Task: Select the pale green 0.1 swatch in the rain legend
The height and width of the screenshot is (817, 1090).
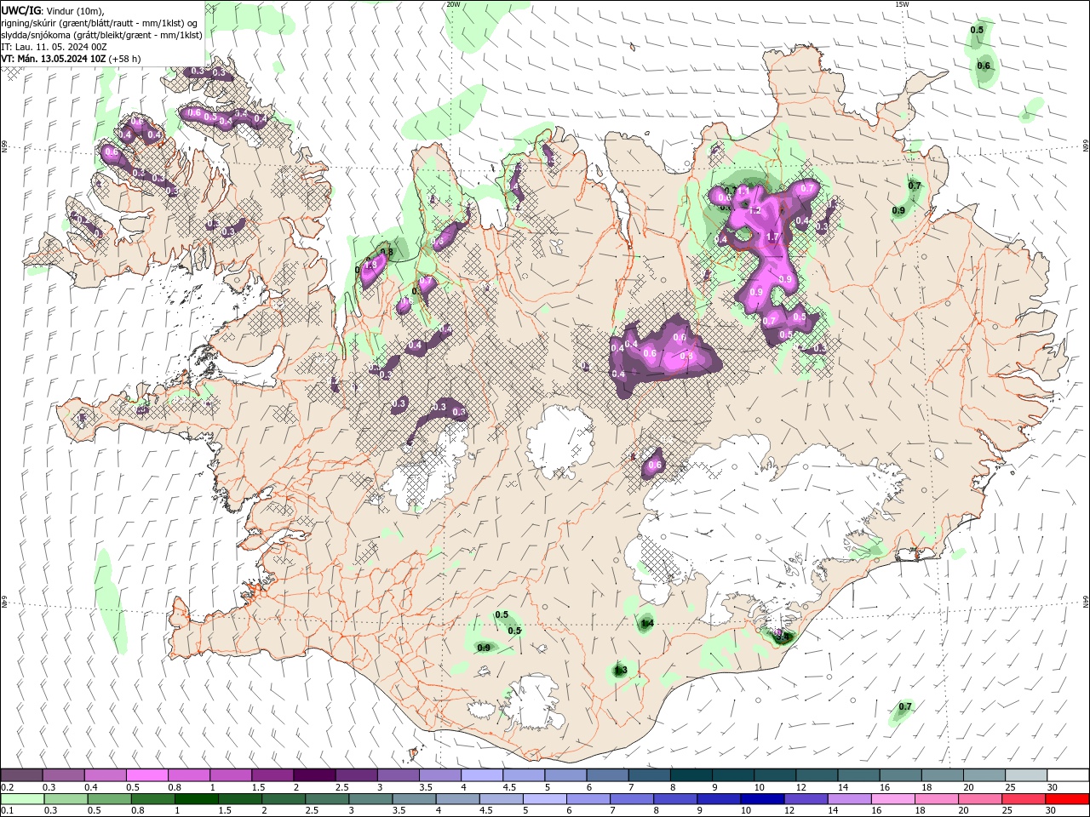Action: (x=21, y=799)
